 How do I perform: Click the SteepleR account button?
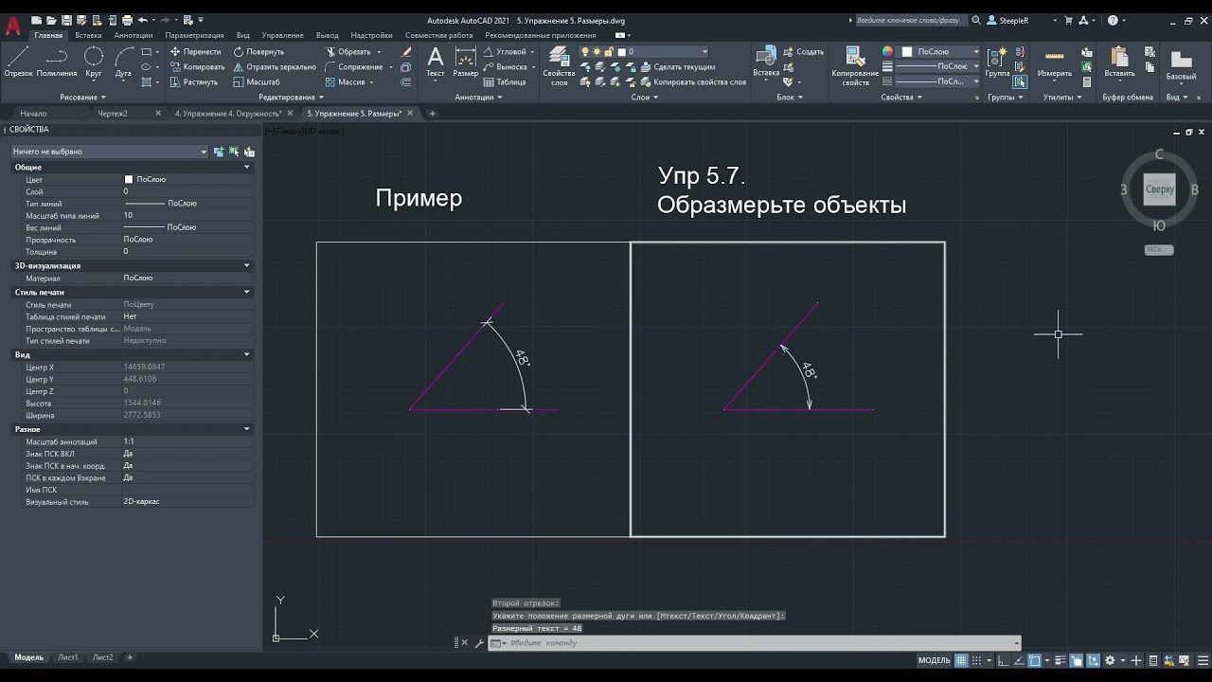(x=1007, y=20)
